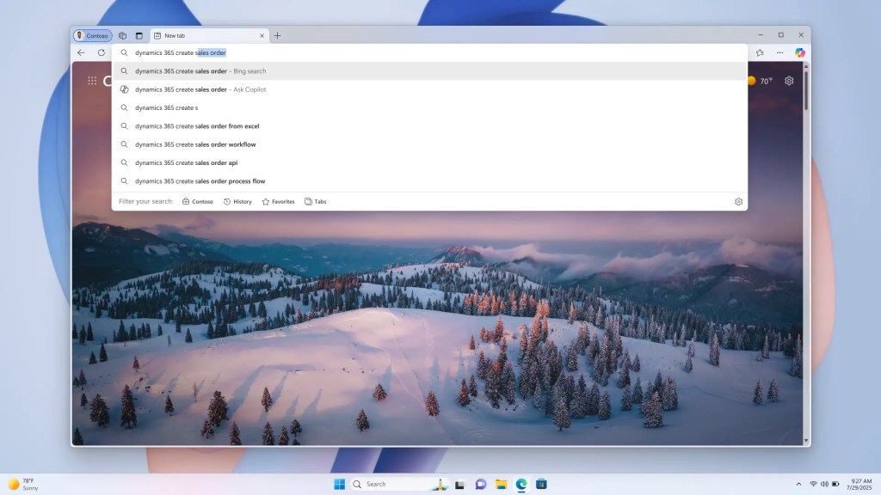Open the Contoso profile menu
Viewport: 881px width, 495px height.
pos(93,35)
